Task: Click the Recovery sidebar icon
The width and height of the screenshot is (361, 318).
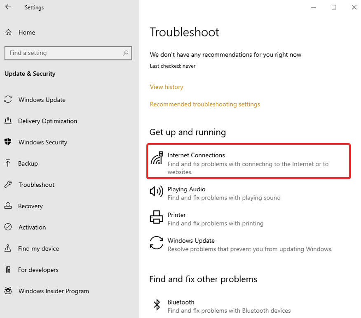Action: click(9, 206)
